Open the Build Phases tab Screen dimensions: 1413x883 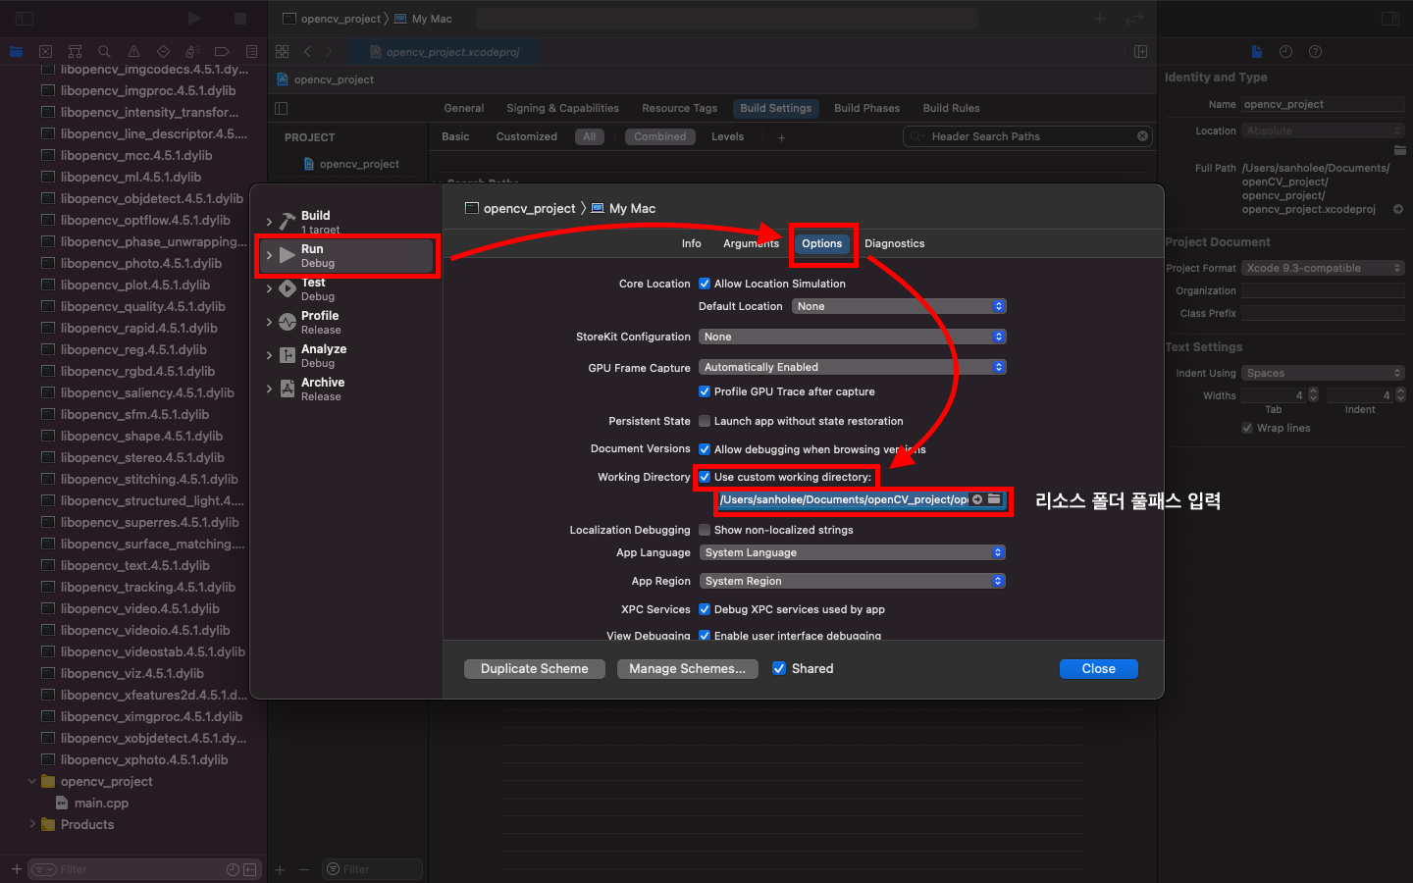pos(867,108)
